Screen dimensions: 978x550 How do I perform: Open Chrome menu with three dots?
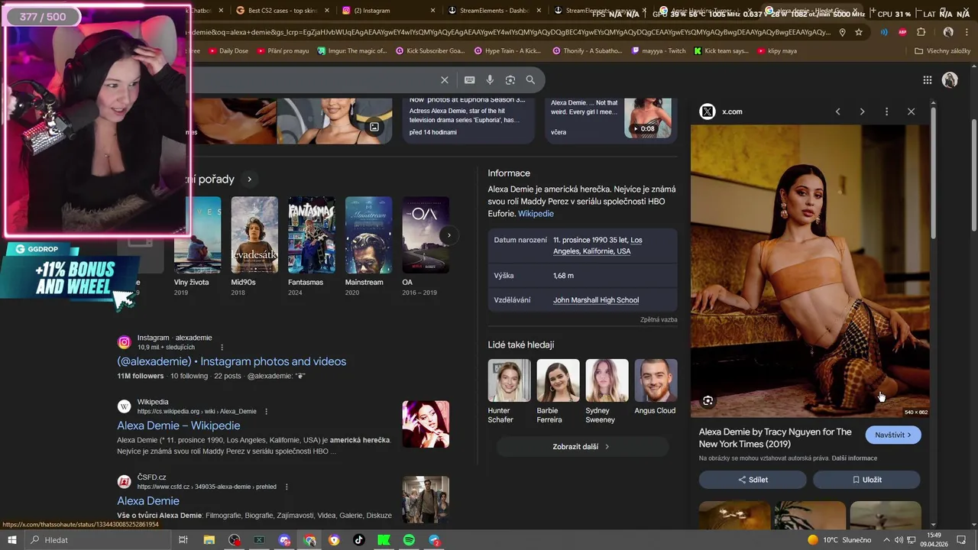pyautogui.click(x=967, y=32)
